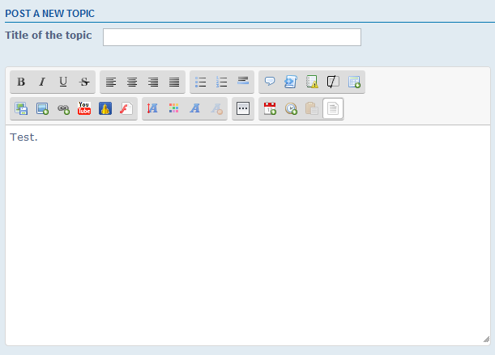Insert a code block
This screenshot has width=495, height=355.
pos(291,82)
